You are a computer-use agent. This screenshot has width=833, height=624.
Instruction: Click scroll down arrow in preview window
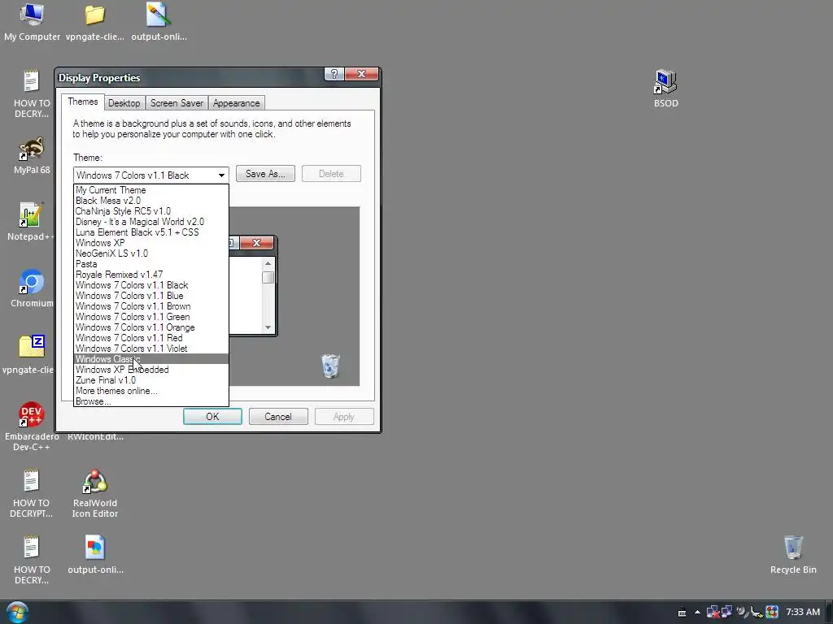(x=268, y=327)
